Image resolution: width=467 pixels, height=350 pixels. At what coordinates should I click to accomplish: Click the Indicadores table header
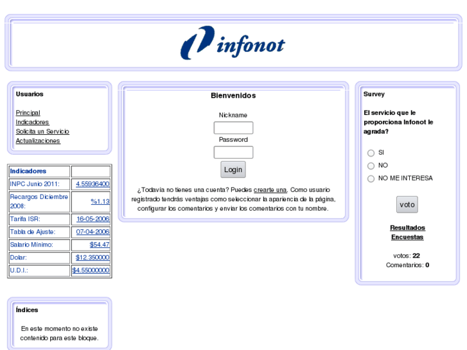[28, 171]
